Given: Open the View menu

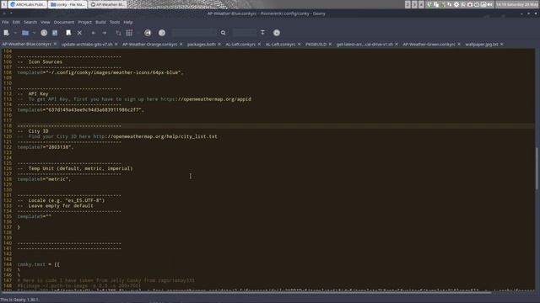Looking at the screenshot, I should coord(45,22).
